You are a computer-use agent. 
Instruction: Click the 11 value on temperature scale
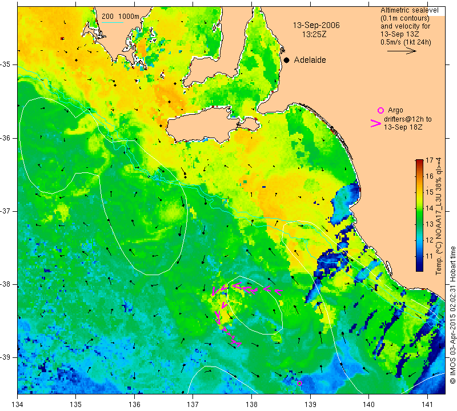(430, 256)
